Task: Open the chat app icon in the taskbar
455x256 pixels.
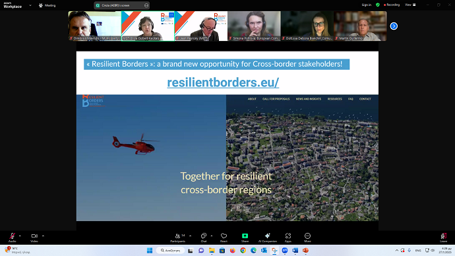Action: [x=201, y=251]
